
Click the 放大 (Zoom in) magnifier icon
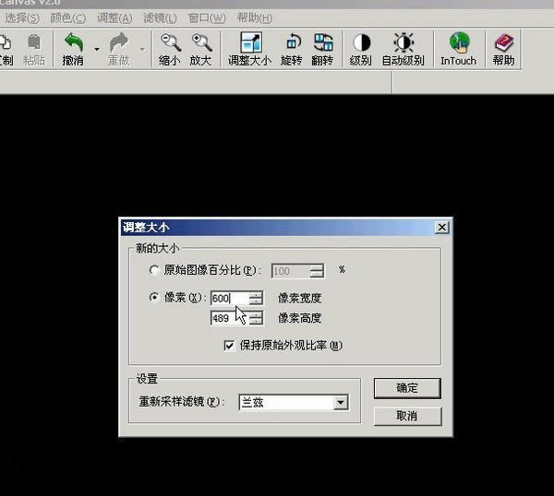200,42
